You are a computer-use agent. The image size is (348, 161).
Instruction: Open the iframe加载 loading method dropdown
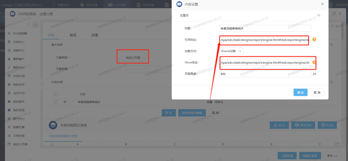click(231, 51)
